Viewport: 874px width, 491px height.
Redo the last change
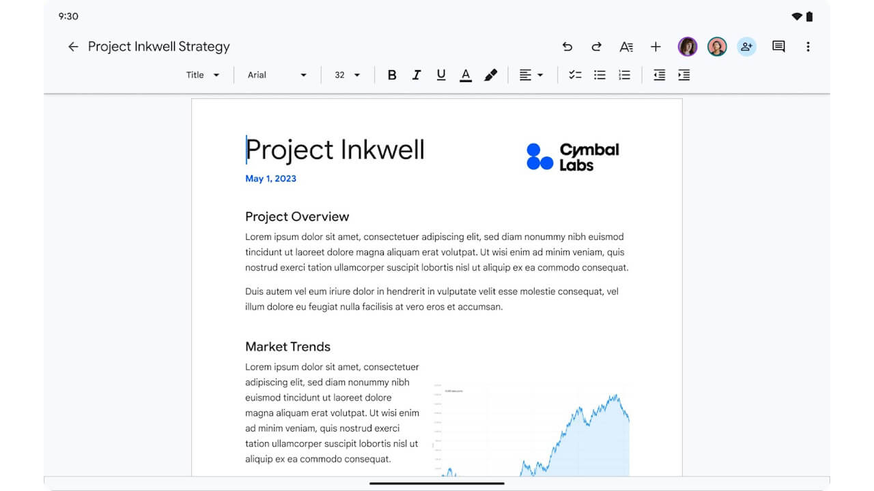pyautogui.click(x=596, y=46)
